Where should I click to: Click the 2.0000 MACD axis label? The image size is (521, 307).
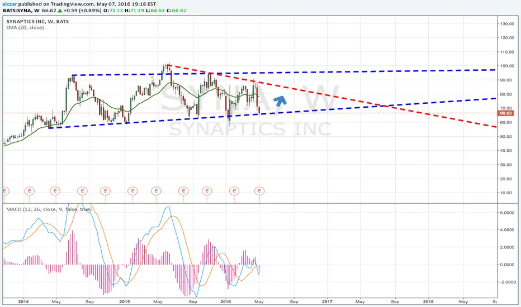tap(508, 247)
